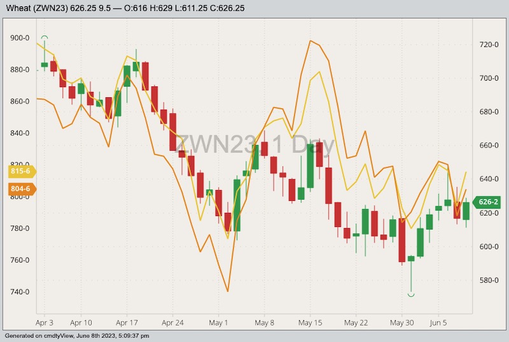Click the last green candle on the right

(466, 211)
